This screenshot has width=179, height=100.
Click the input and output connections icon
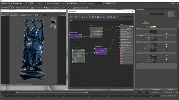pos(74,17)
